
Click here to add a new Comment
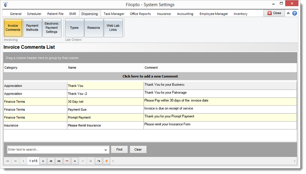click(x=150, y=76)
